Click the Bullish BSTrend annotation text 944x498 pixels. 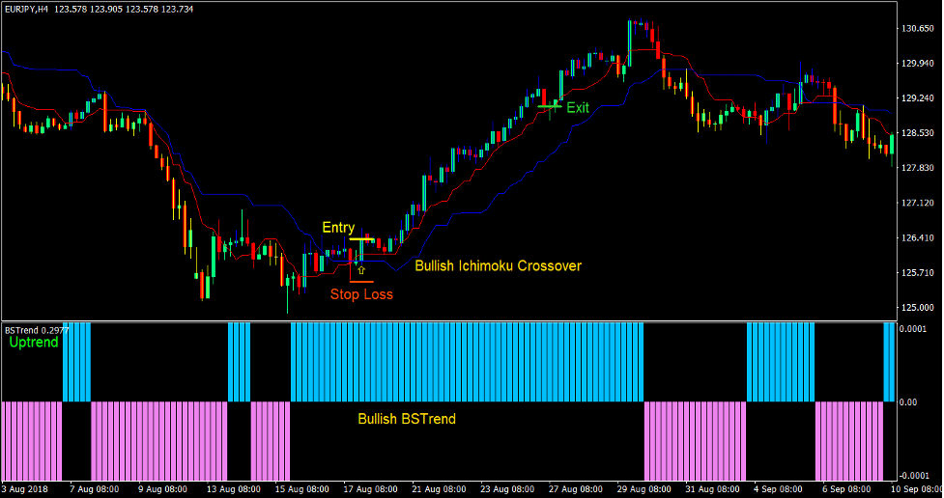point(406,419)
